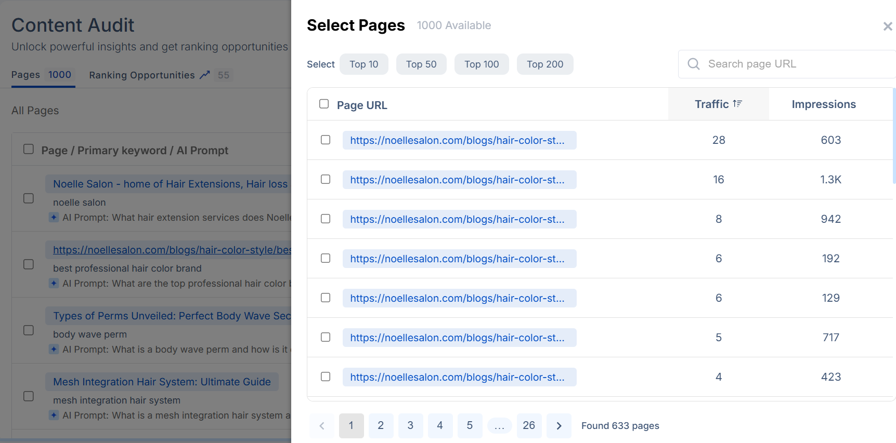
Task: Go to previous page arrow
Action: pos(322,426)
